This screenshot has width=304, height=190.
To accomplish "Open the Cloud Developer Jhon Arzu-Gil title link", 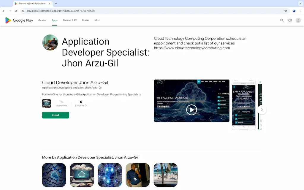I will tap(75, 83).
